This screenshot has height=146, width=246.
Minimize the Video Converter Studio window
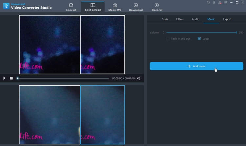tap(231, 3)
